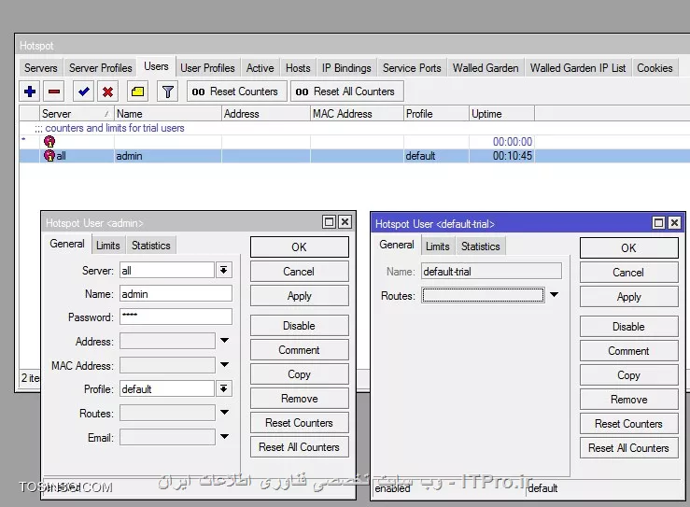
Task: Add new hotspot user with plus icon
Action: (x=30, y=92)
